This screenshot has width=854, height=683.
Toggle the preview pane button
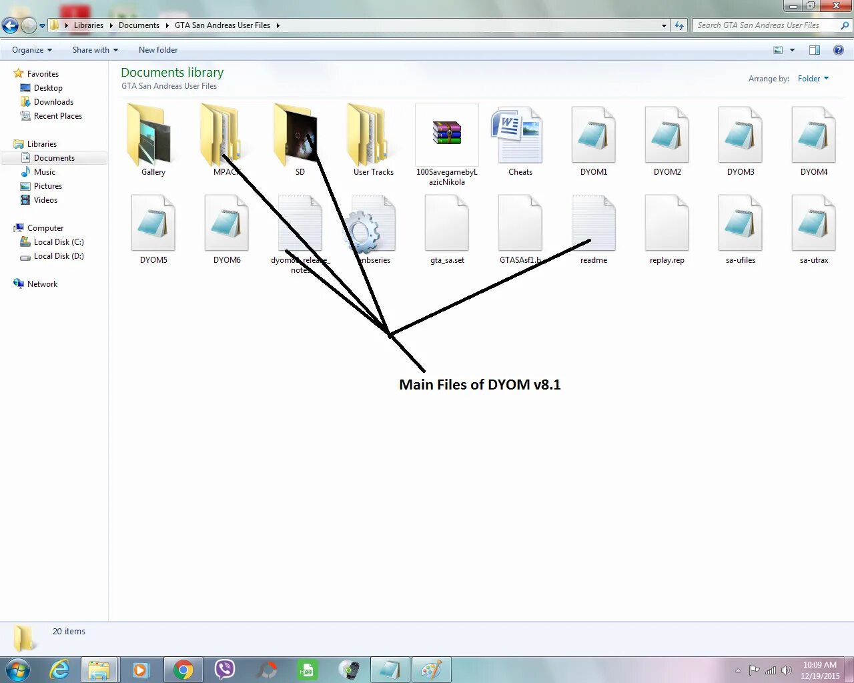pos(814,50)
